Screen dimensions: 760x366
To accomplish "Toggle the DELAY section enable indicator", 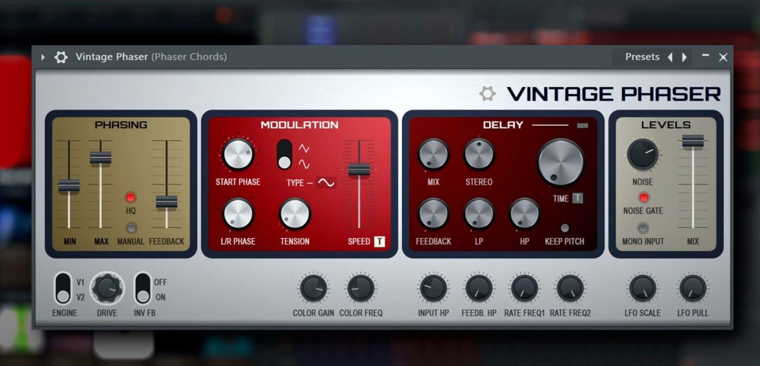I will click(x=582, y=125).
